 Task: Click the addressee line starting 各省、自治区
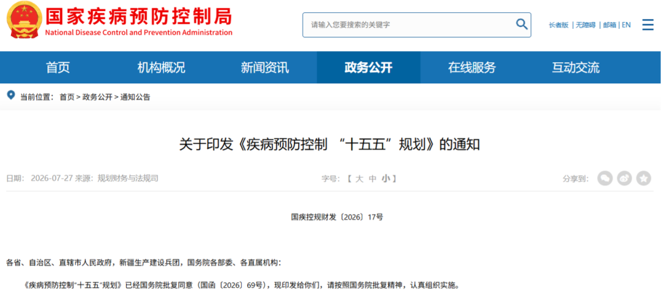[x=143, y=263]
